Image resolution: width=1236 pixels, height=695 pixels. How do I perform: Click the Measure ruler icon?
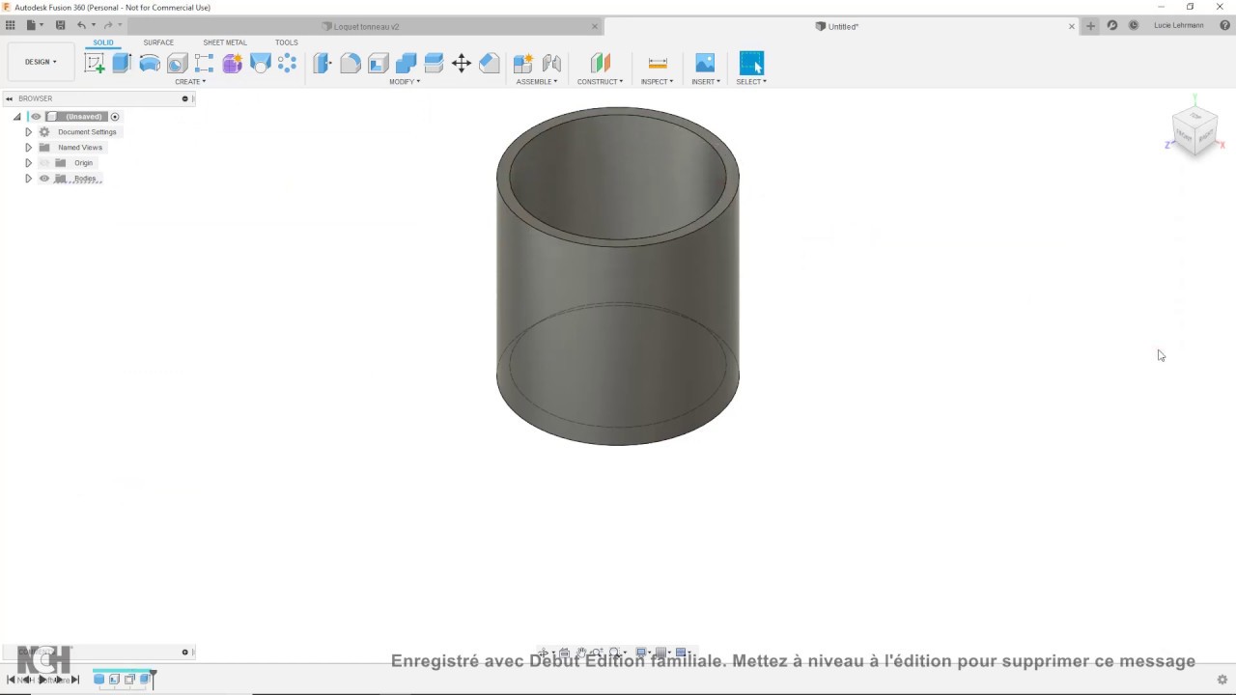658,64
